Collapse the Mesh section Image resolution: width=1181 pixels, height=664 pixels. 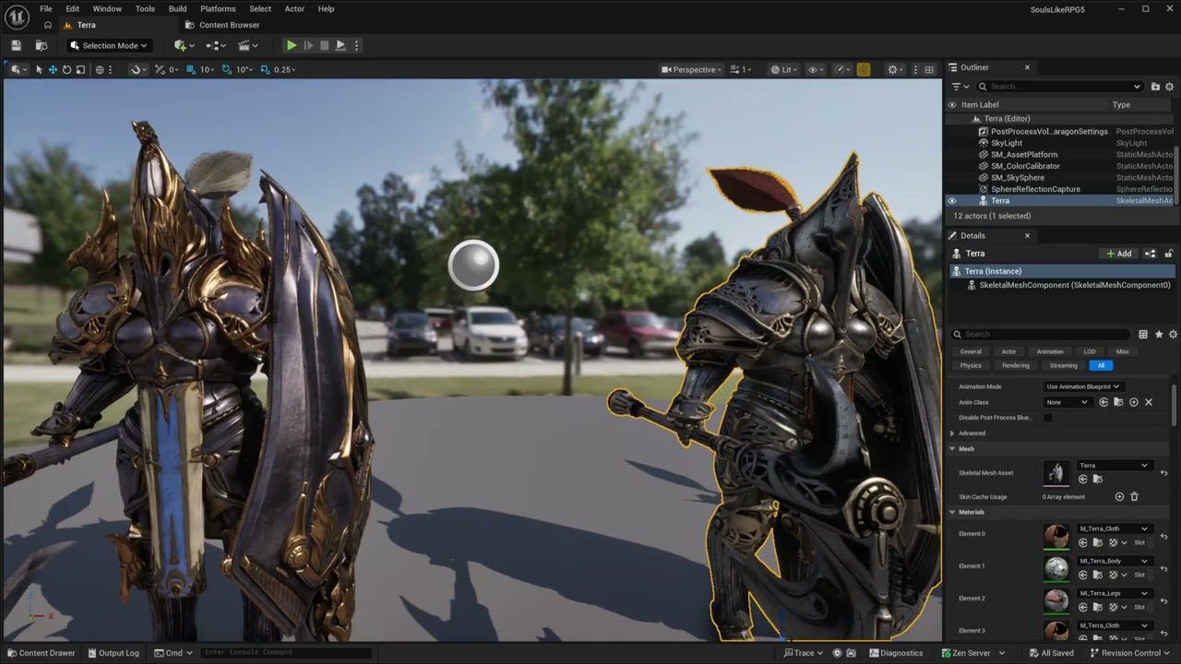pyautogui.click(x=953, y=449)
